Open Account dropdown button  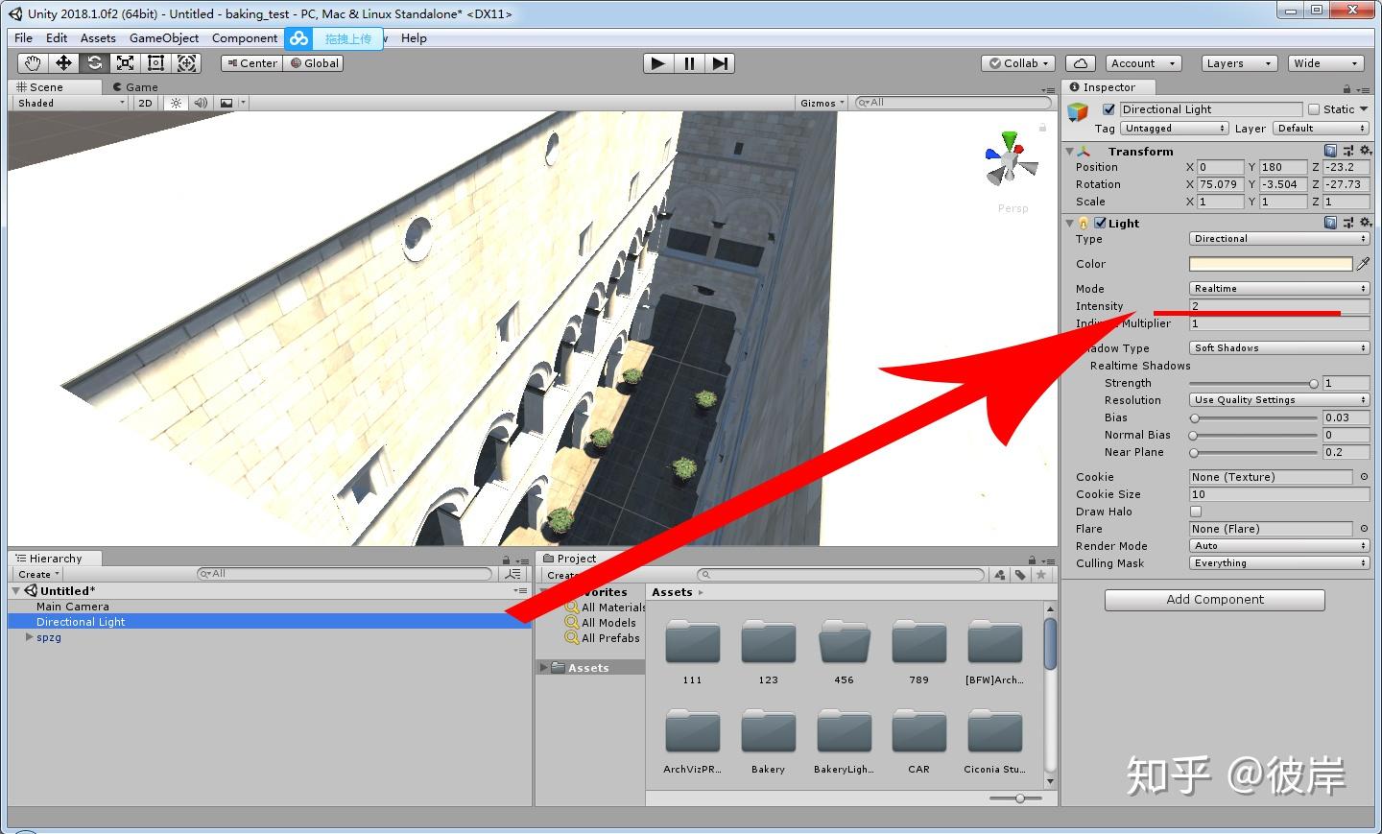click(x=1143, y=63)
